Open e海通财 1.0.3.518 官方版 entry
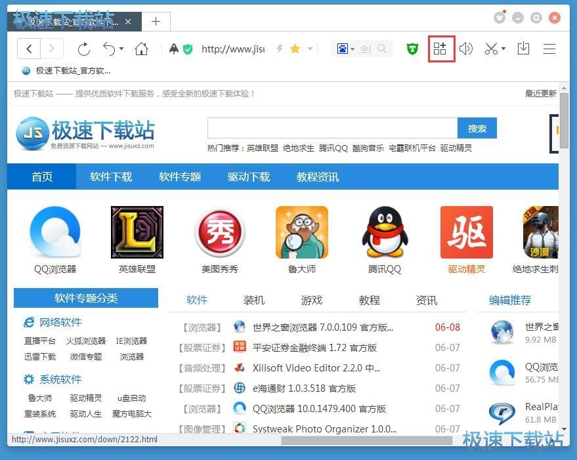This screenshot has height=460, width=577. (305, 388)
